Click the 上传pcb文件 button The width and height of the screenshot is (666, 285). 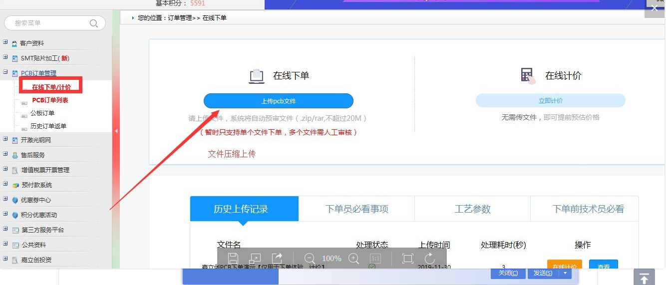click(x=278, y=101)
